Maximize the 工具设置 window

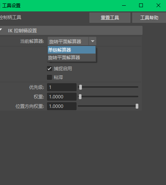[x=141, y=5]
